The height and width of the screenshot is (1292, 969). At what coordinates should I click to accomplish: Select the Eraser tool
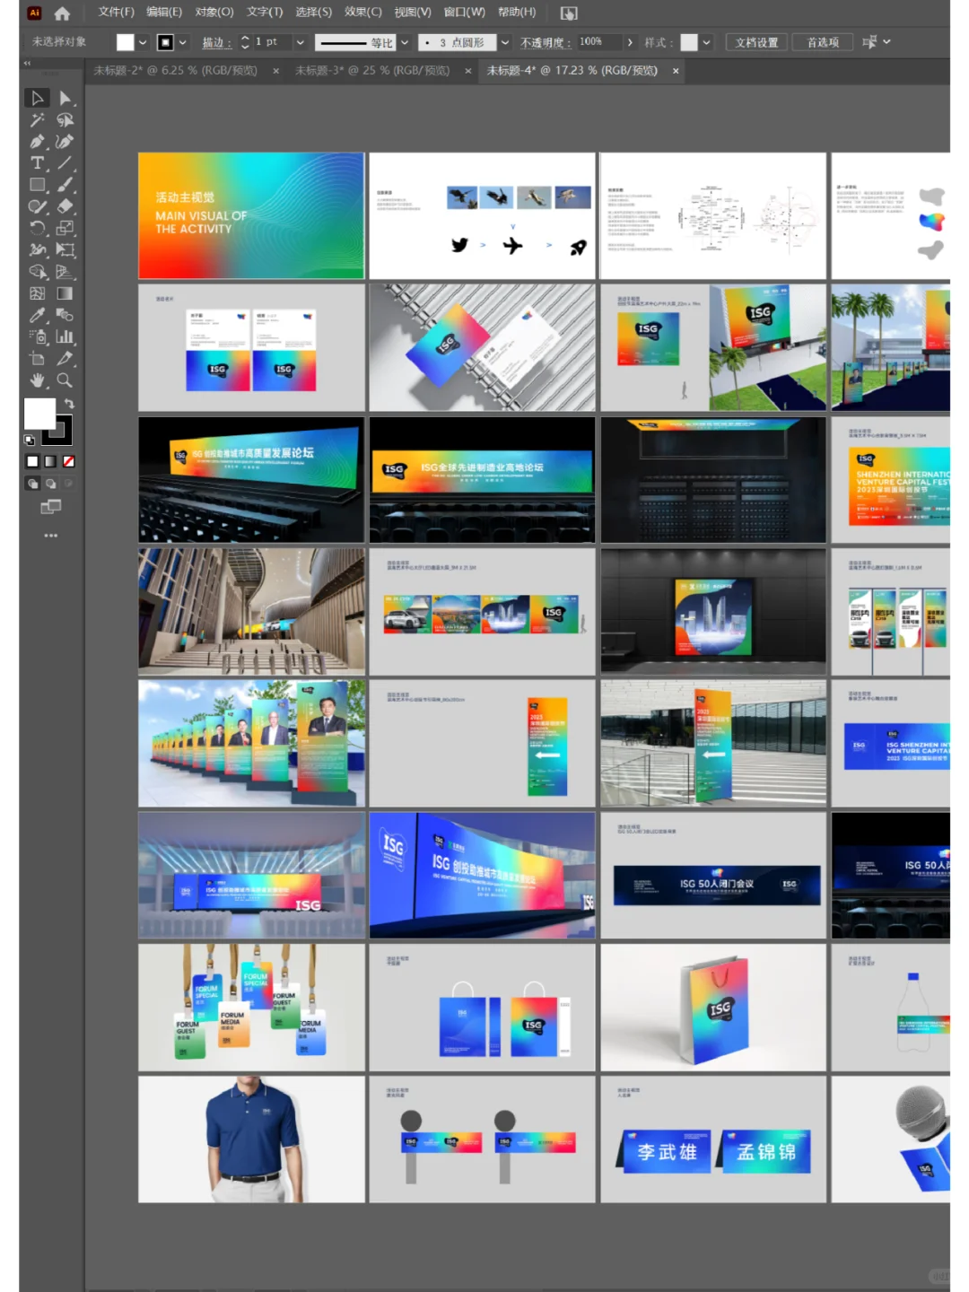[x=65, y=206]
